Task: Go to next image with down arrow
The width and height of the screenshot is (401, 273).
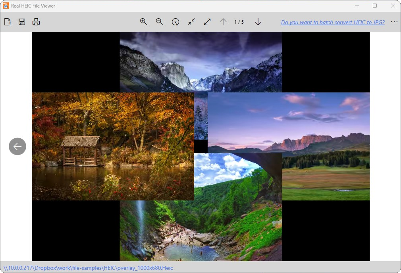Action: [258, 22]
